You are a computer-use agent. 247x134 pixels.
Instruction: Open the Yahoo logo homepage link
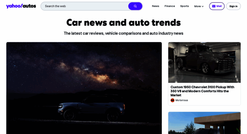click(x=14, y=6)
